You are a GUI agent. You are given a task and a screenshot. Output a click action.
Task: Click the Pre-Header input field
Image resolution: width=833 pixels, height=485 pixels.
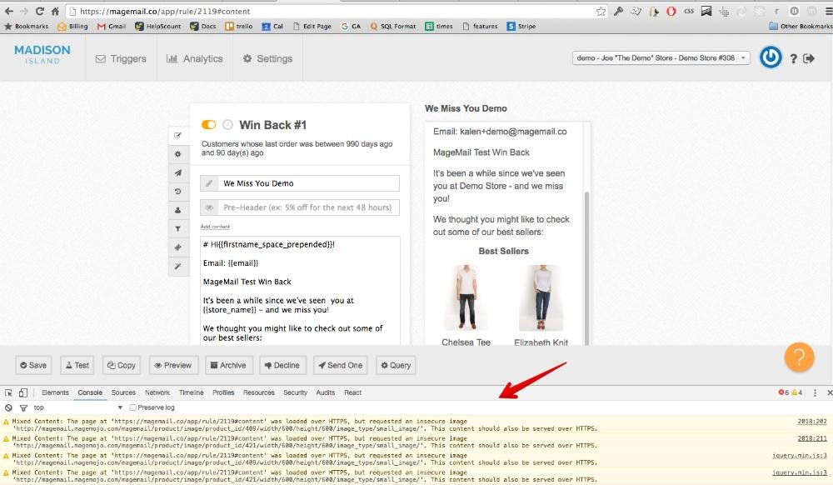(x=308, y=207)
